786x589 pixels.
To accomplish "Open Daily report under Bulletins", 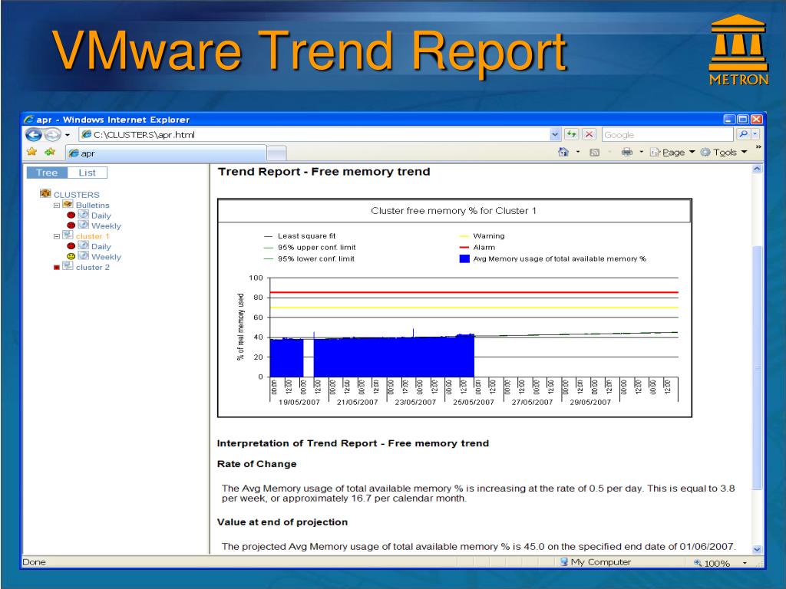I will coord(101,216).
